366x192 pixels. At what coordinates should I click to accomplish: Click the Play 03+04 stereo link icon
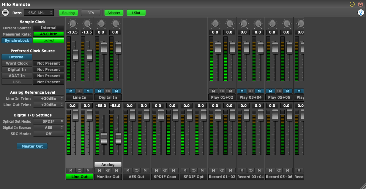[x=251, y=91]
